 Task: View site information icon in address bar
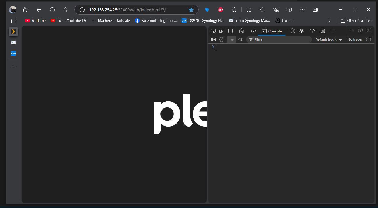[x=82, y=10]
